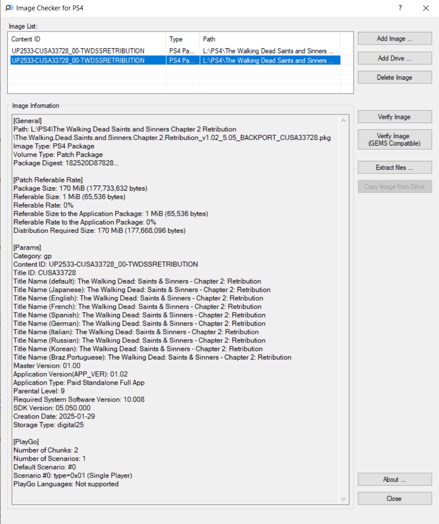Click 'Application Type: Paid Standalone Full App'
439x524 pixels.
(x=79, y=383)
